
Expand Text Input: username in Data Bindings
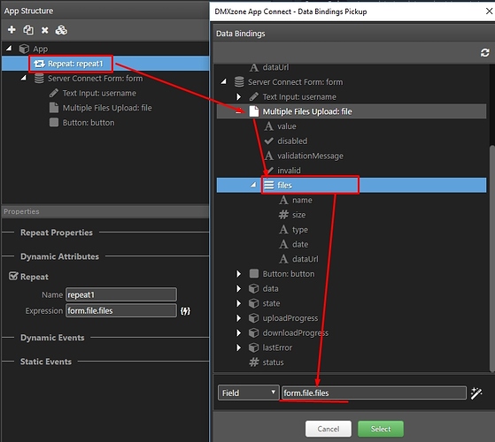(239, 96)
